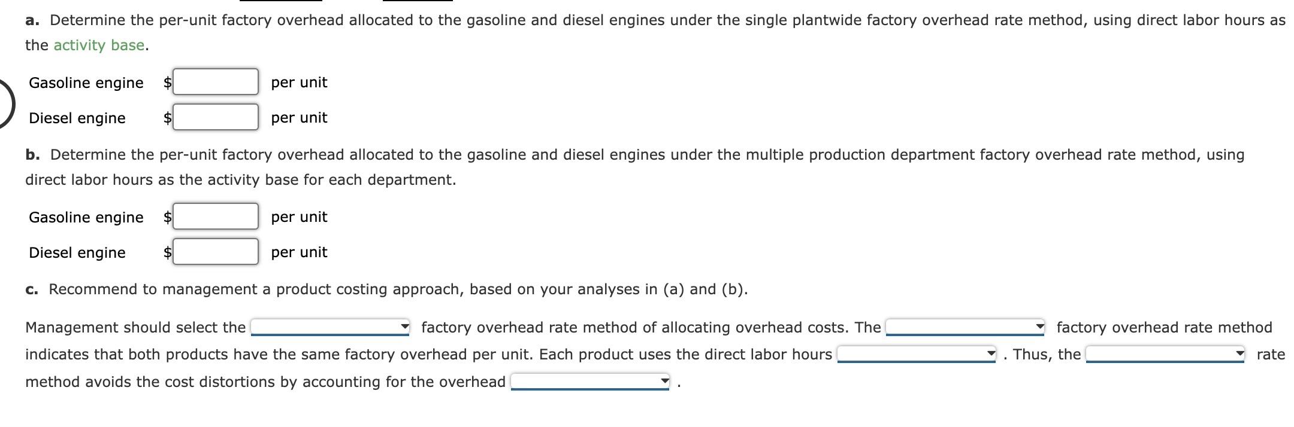Click the first dropdown arrow in sentence c
Image resolution: width=1294 pixels, height=427 pixels.
point(405,328)
